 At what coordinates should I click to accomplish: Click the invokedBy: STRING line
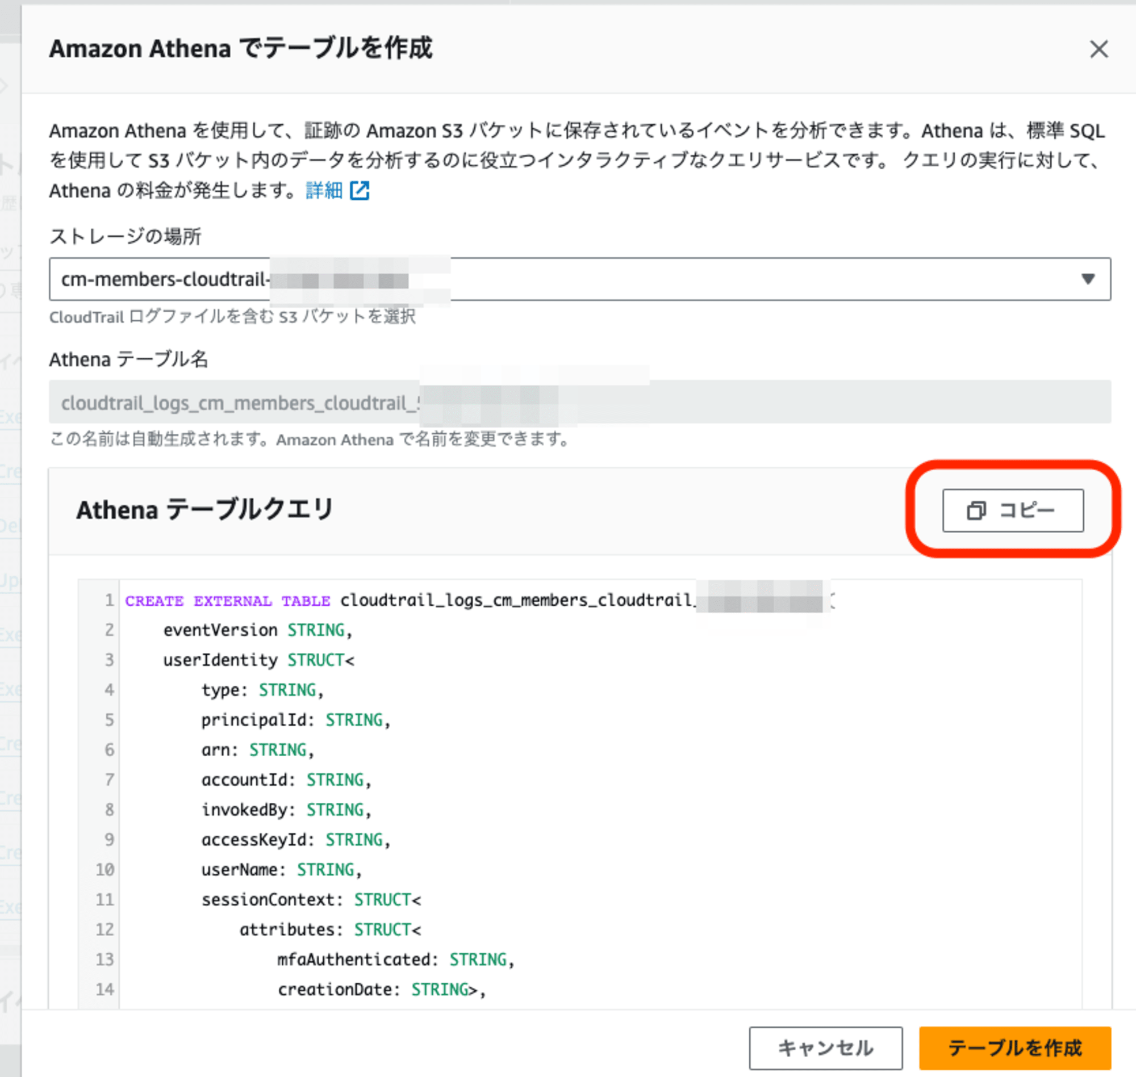pyautogui.click(x=286, y=810)
